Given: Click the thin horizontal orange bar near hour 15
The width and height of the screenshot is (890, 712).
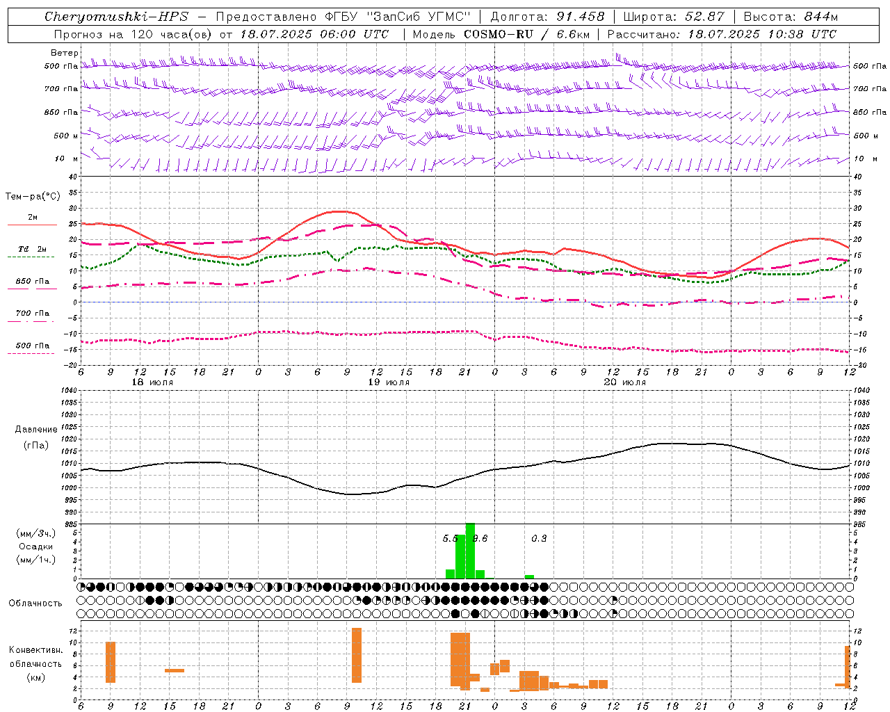Looking at the screenshot, I should [x=175, y=670].
